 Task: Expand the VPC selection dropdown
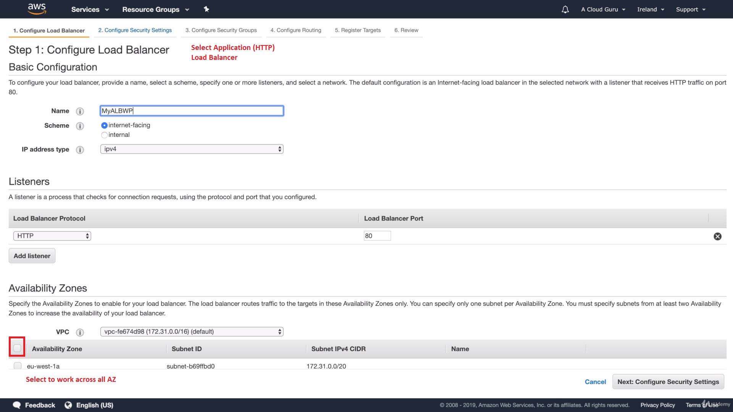[x=192, y=332]
